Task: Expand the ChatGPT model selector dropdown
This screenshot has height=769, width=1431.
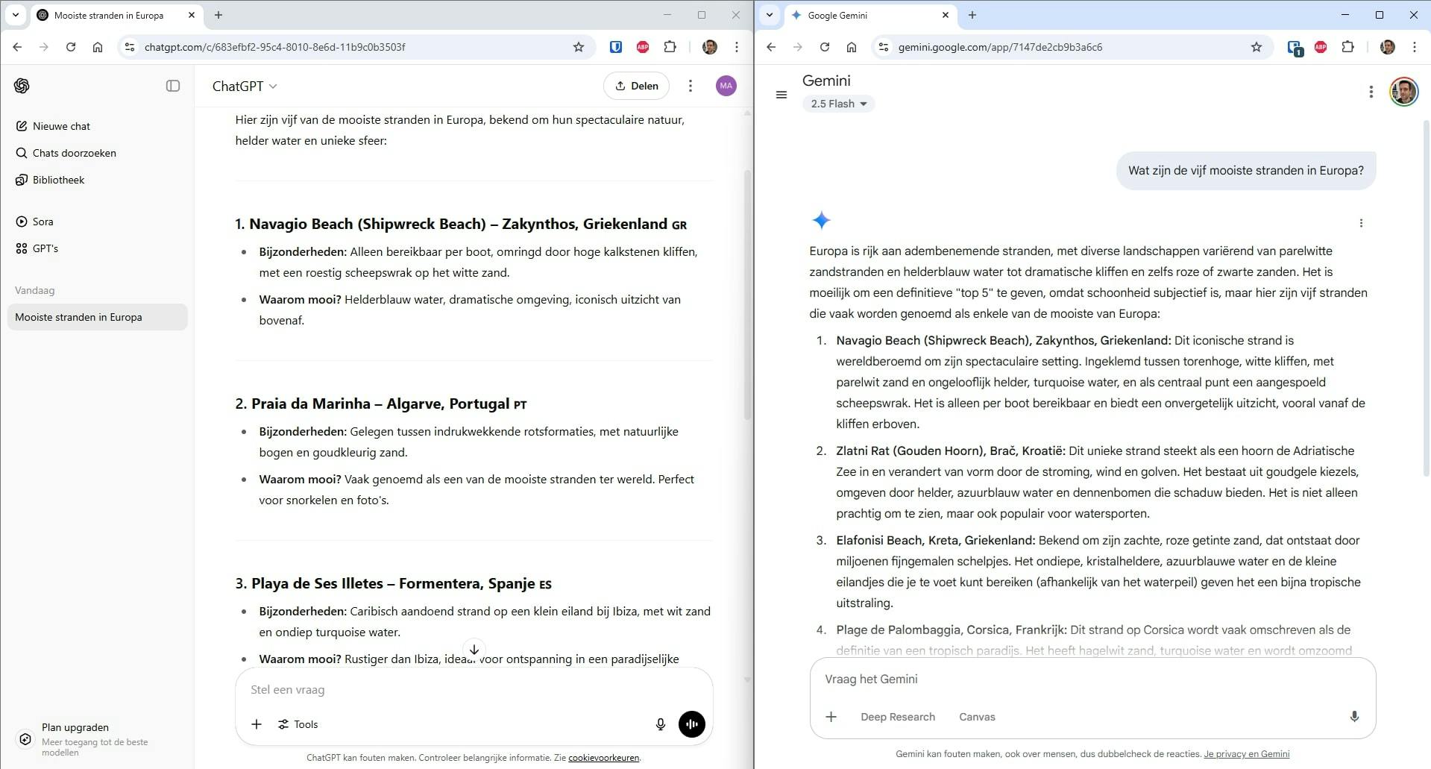Action: (245, 86)
